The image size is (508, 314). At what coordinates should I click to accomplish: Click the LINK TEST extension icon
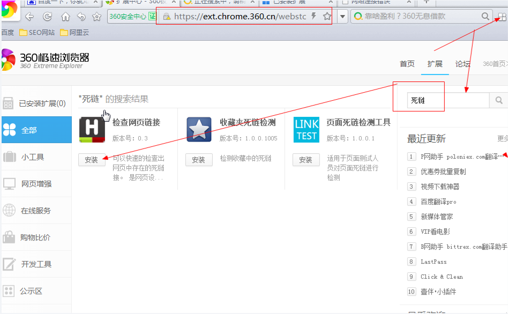click(307, 130)
